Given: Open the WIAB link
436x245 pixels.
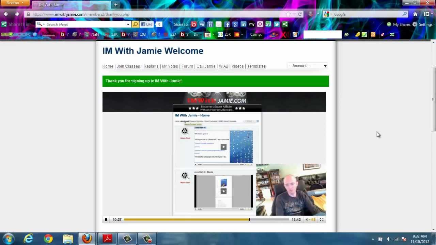Looking at the screenshot, I should (223, 66).
